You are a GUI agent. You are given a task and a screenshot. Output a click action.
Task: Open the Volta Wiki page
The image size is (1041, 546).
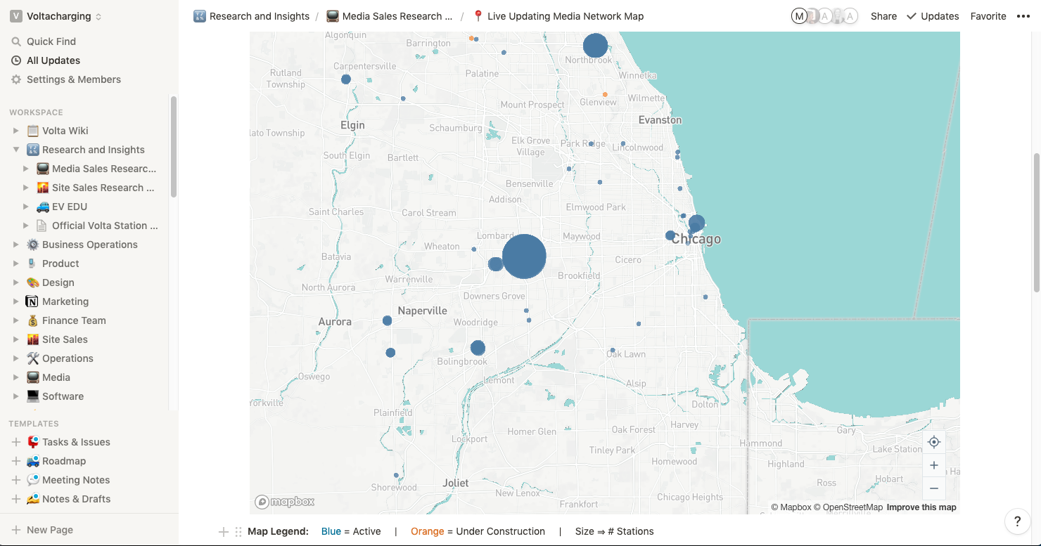coord(65,131)
